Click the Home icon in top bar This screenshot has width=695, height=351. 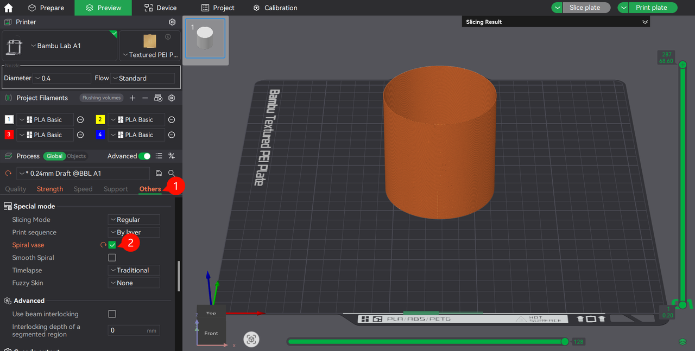[8, 8]
